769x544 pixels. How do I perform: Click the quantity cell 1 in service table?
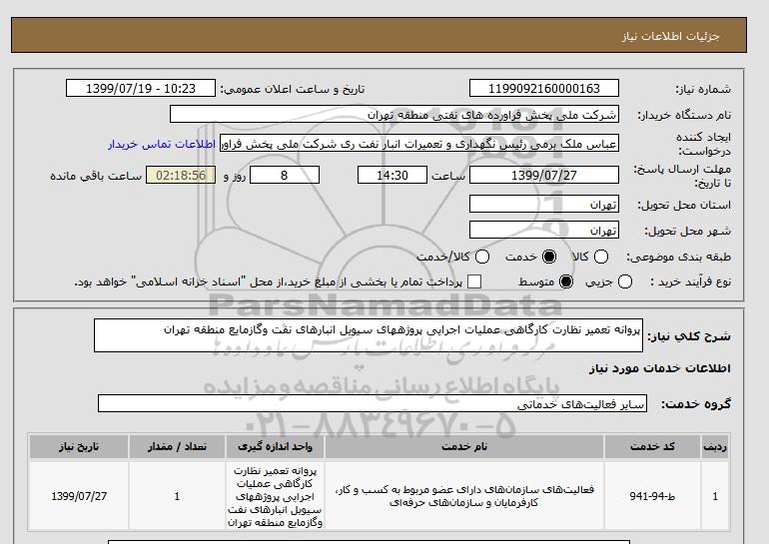pyautogui.click(x=177, y=496)
